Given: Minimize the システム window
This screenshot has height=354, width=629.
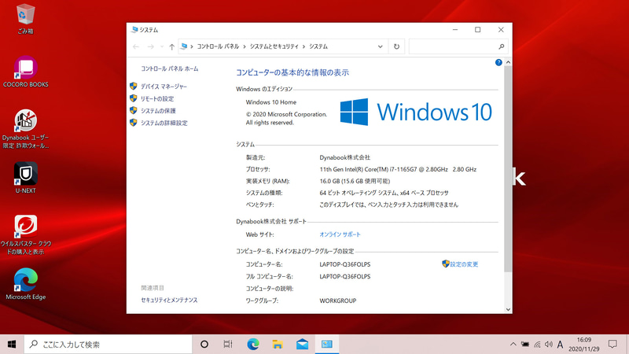Looking at the screenshot, I should (455, 30).
